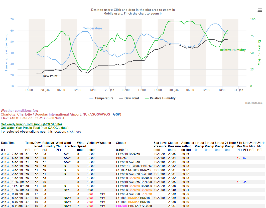Image resolution: width=266 pixels, height=208 pixels.
Task: Open the GSP station link
Action: [x=116, y=114]
